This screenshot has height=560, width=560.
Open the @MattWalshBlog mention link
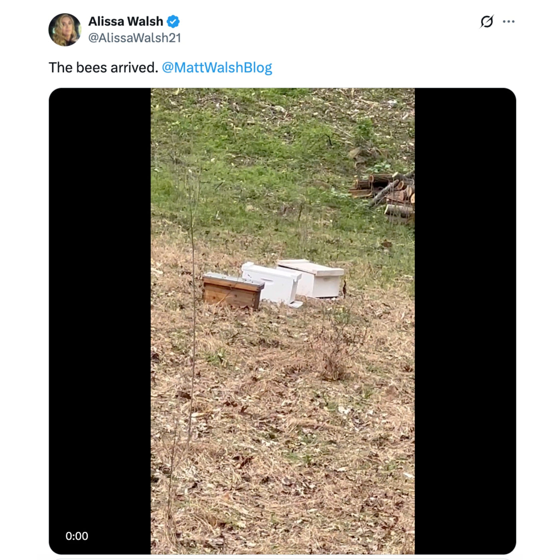217,67
